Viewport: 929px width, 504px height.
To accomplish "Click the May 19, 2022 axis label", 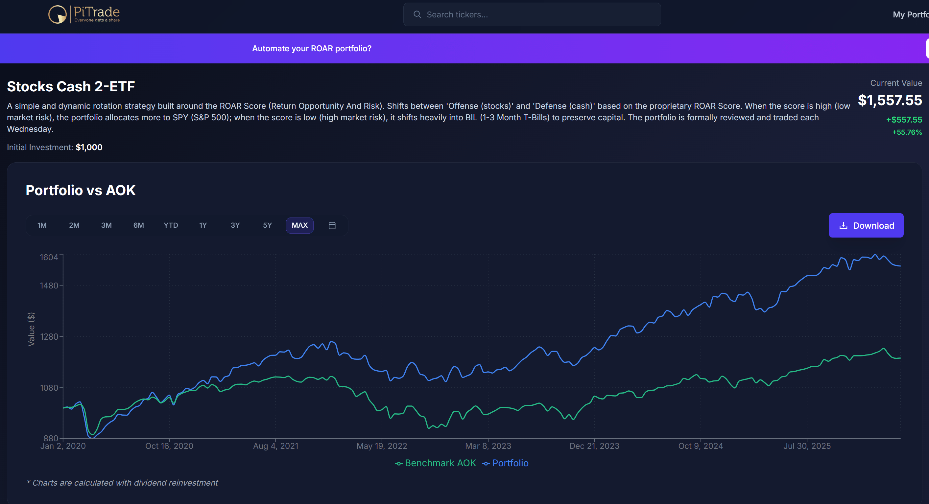I will click(x=382, y=446).
